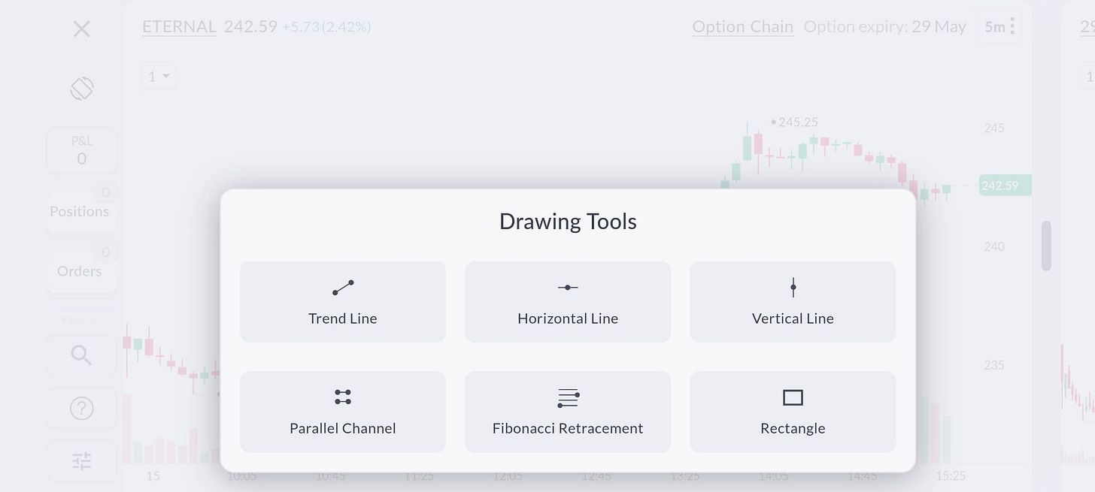This screenshot has width=1095, height=492.
Task: Click the vertical scrollbar handle beside the chart
Action: [1045, 246]
